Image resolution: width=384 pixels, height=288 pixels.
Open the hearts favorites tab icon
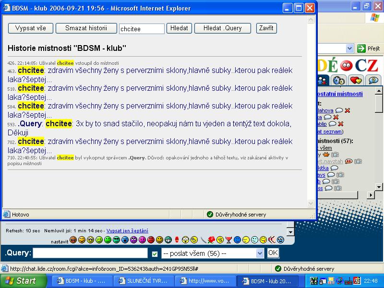click(x=356, y=80)
